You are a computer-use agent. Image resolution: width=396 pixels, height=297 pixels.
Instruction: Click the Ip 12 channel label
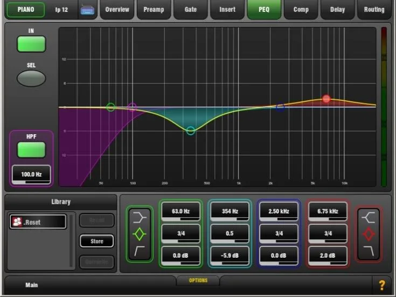61,10
